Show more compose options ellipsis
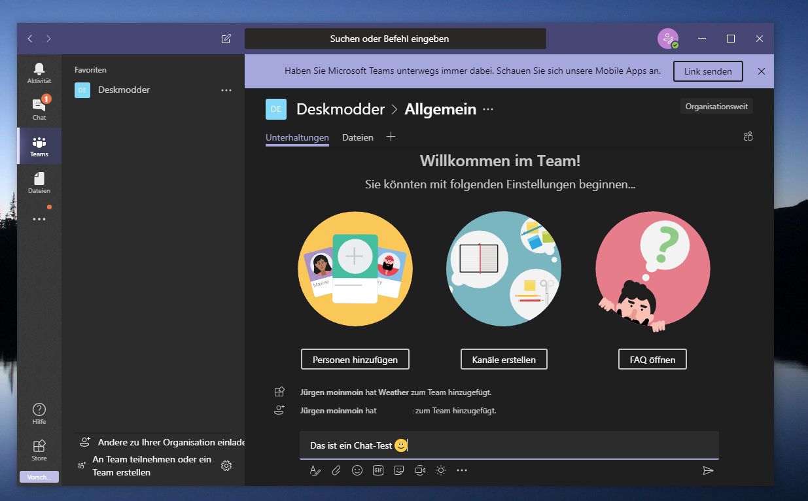The image size is (808, 501). (462, 470)
